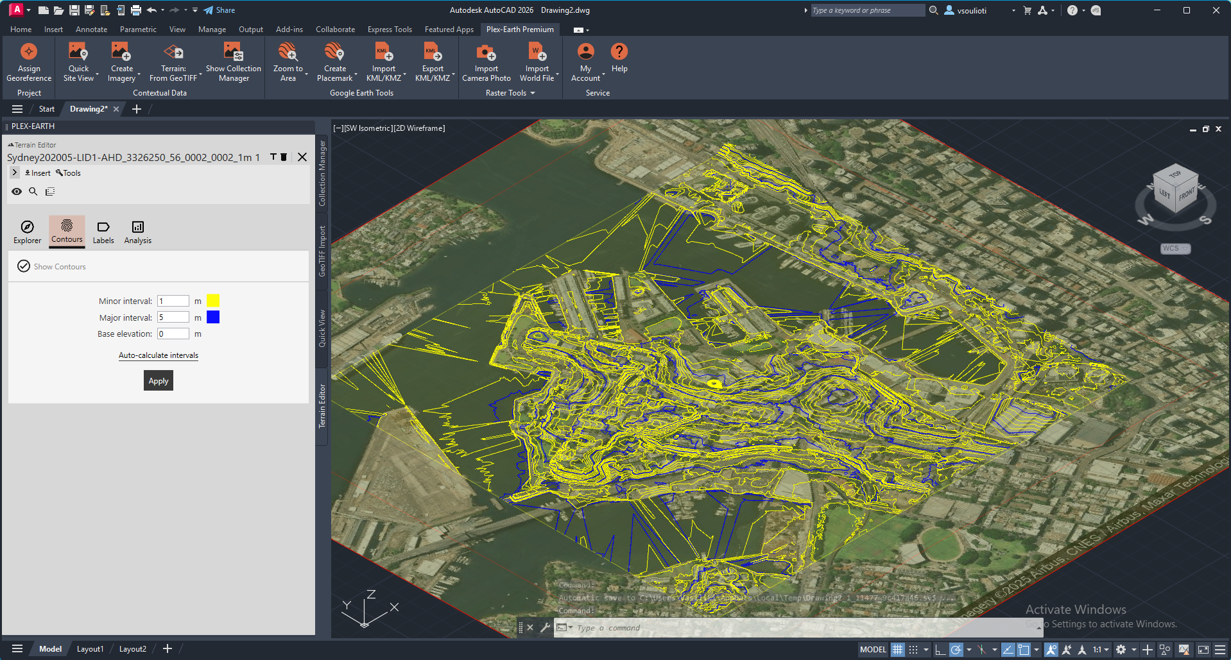Image resolution: width=1231 pixels, height=660 pixels.
Task: Switch to the Home ribbon tab
Action: (x=21, y=30)
